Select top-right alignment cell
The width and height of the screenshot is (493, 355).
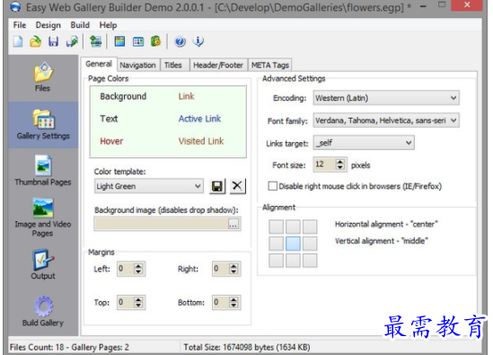click(x=310, y=226)
